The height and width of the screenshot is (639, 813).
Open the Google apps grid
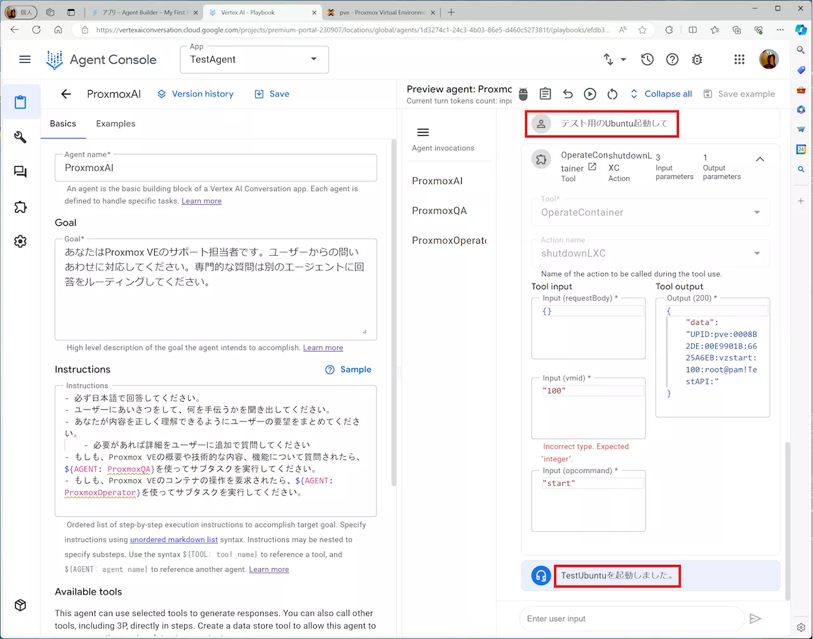739,59
